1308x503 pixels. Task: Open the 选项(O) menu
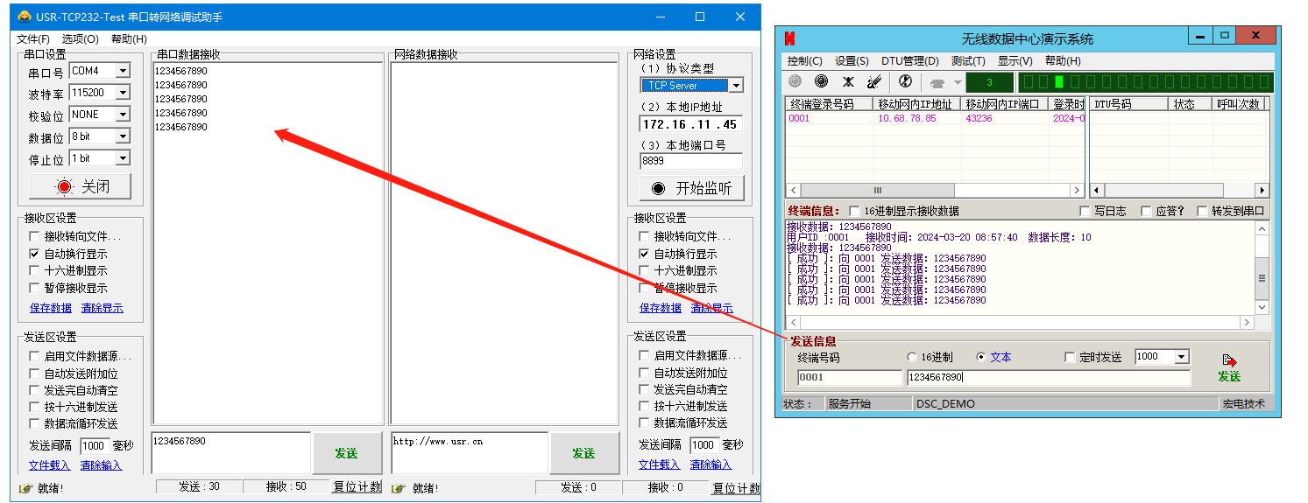click(x=80, y=38)
